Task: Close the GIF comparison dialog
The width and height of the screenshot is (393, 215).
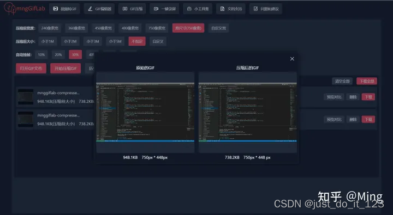Action: 292,59
